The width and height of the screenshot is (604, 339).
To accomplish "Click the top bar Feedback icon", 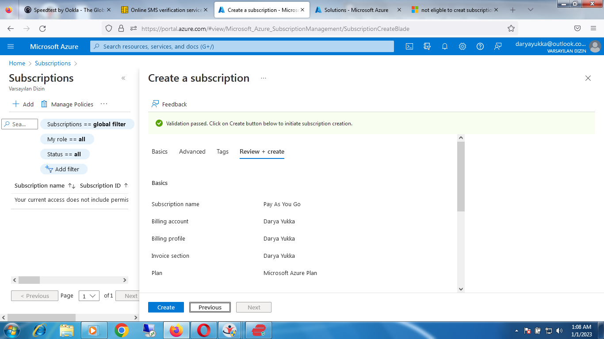I will (x=498, y=46).
